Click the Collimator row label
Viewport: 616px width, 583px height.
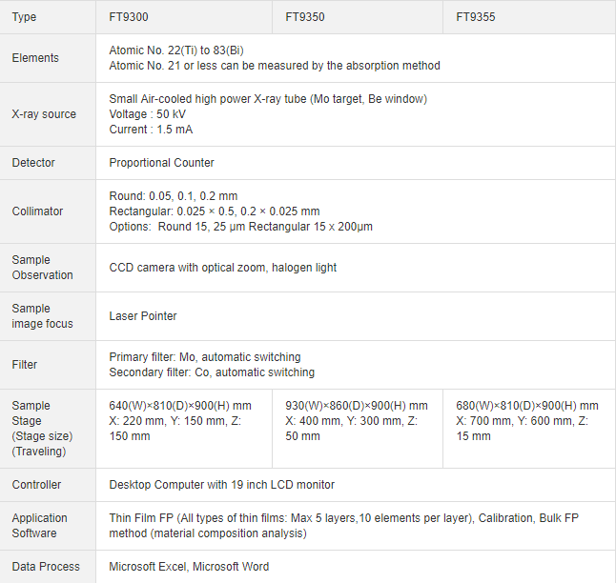pos(37,211)
